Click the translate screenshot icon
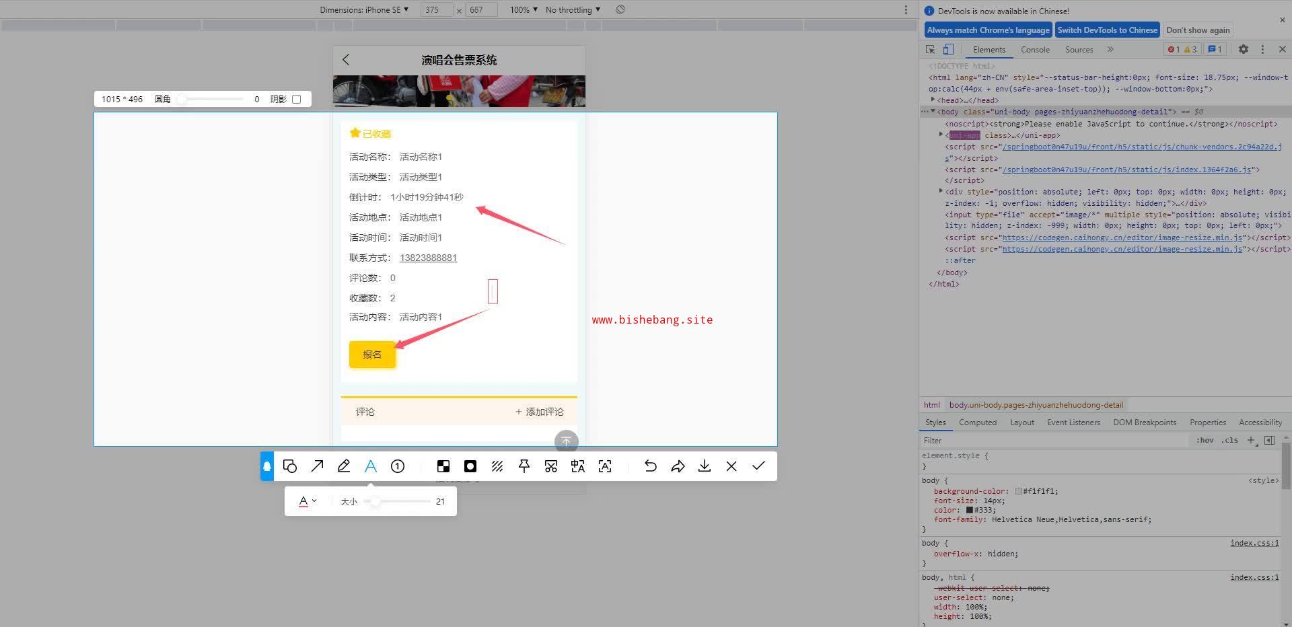 tap(578, 466)
